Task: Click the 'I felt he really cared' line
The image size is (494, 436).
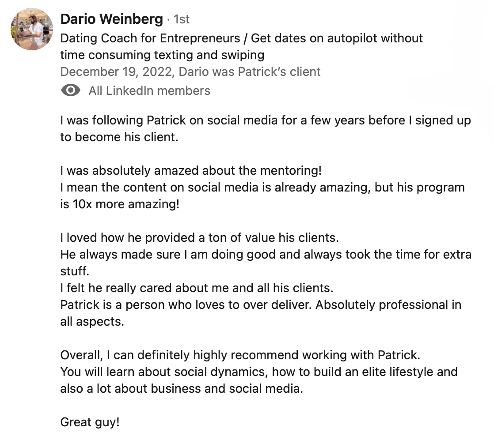Action: 197,288
